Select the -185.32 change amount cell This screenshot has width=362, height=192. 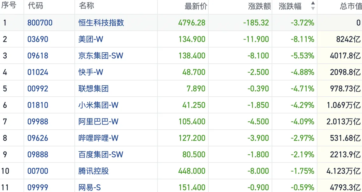point(256,23)
